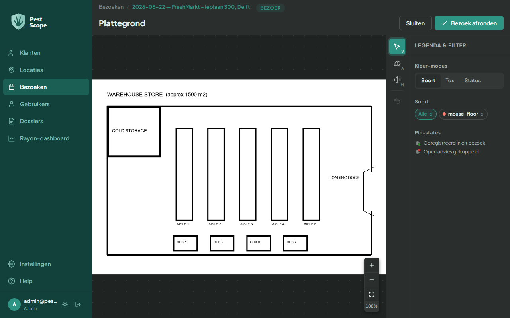Toggle light/dark theme sun icon
This screenshot has width=510, height=318.
tap(65, 304)
